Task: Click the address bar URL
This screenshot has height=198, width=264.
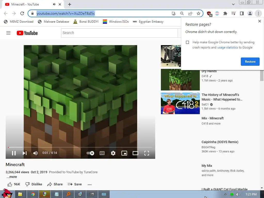Action: click(x=66, y=13)
